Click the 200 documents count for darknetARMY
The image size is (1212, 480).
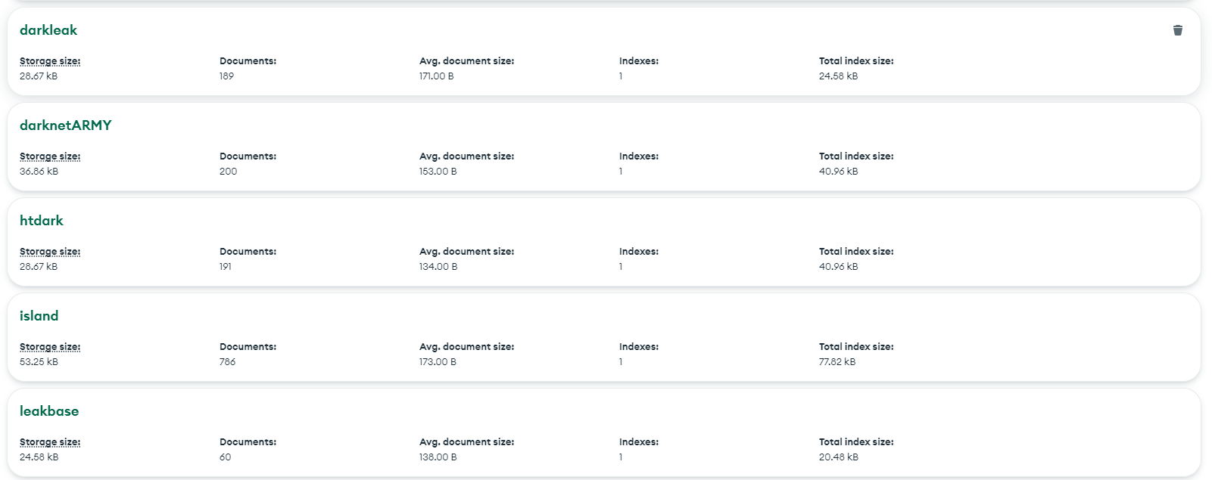tap(229, 172)
